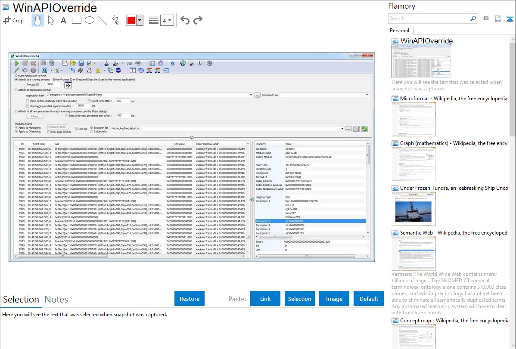Open the line width dropdown showing 4

pos(167,20)
